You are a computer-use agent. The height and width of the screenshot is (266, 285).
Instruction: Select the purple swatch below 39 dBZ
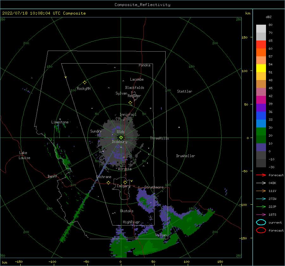tap(261, 108)
